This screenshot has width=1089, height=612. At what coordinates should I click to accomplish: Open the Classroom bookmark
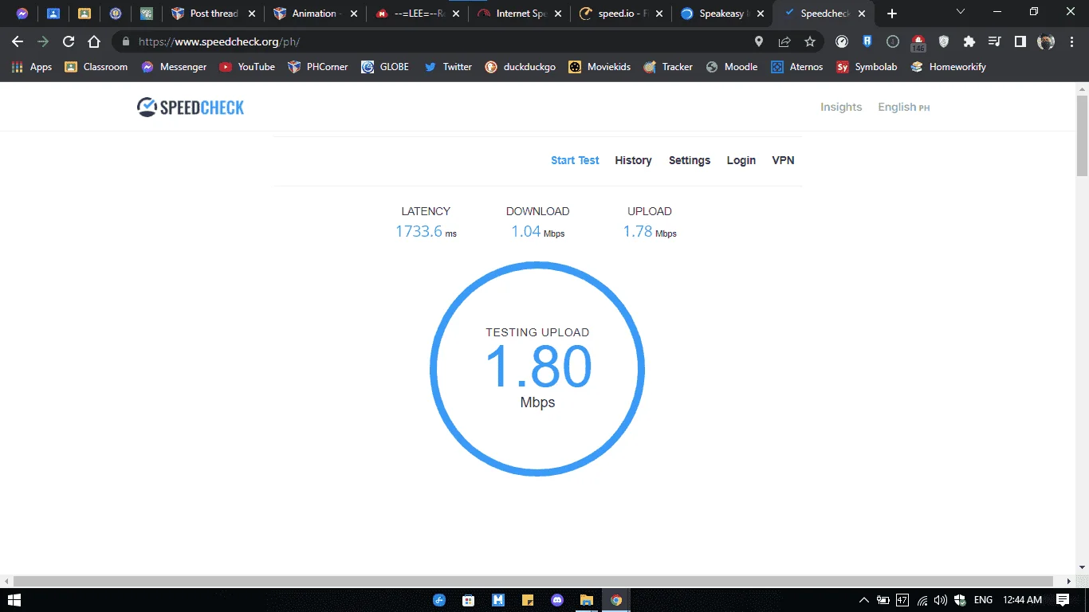coord(96,67)
